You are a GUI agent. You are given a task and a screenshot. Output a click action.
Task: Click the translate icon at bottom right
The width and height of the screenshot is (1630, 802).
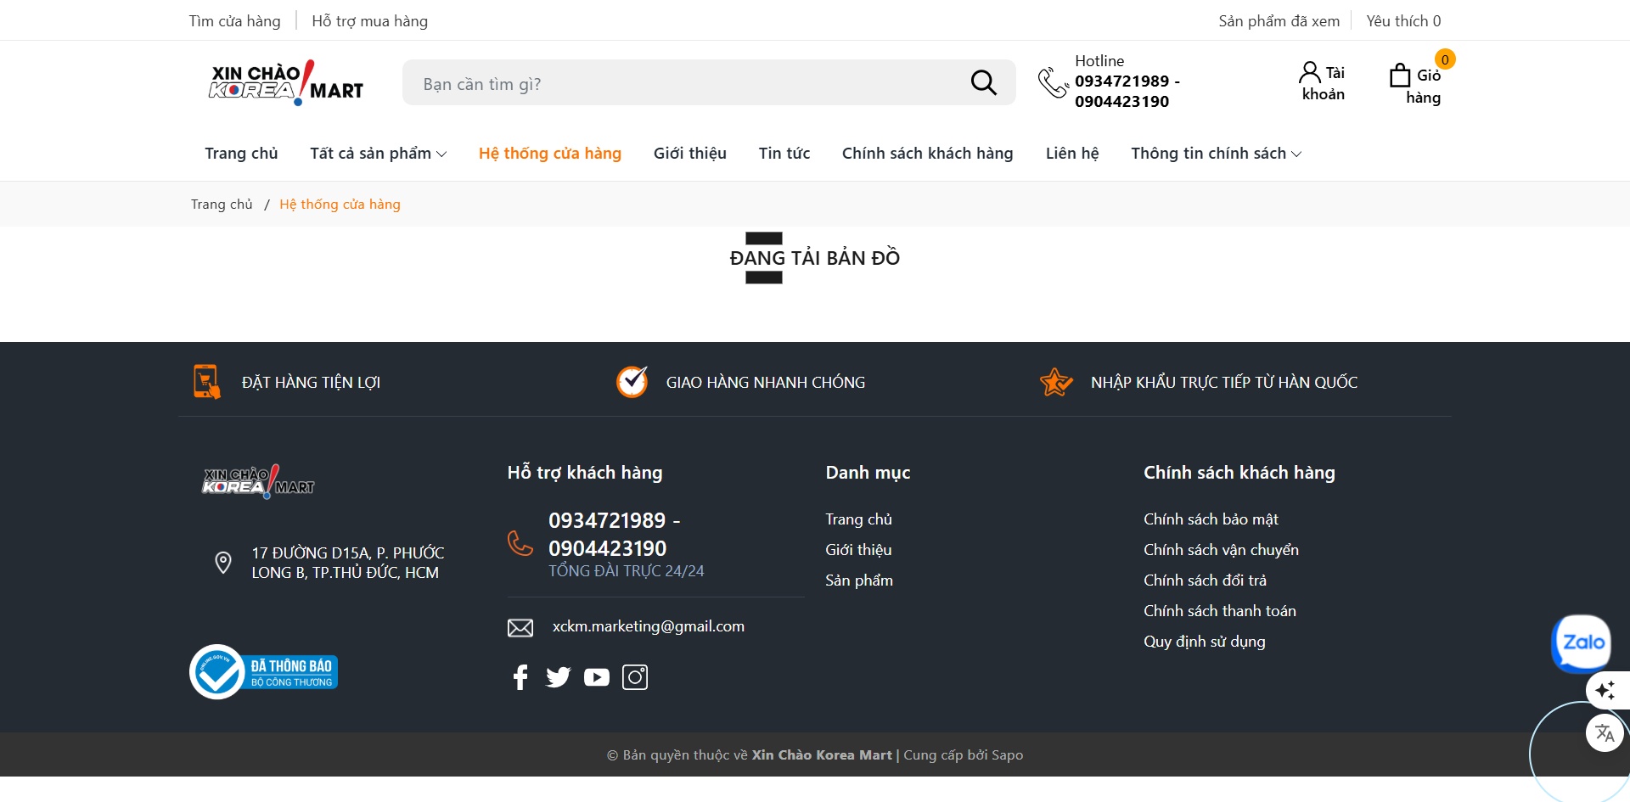[1604, 733]
